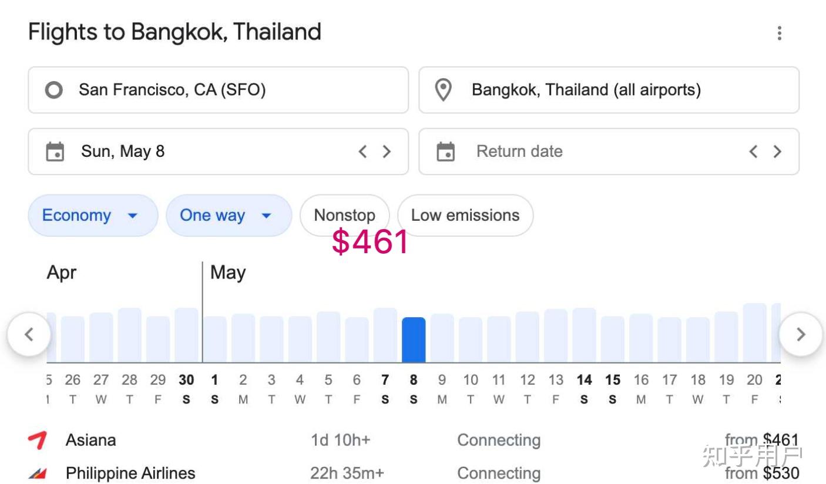This screenshot has height=484, width=826.
Task: Advance departure date with right chevron
Action: point(387,152)
